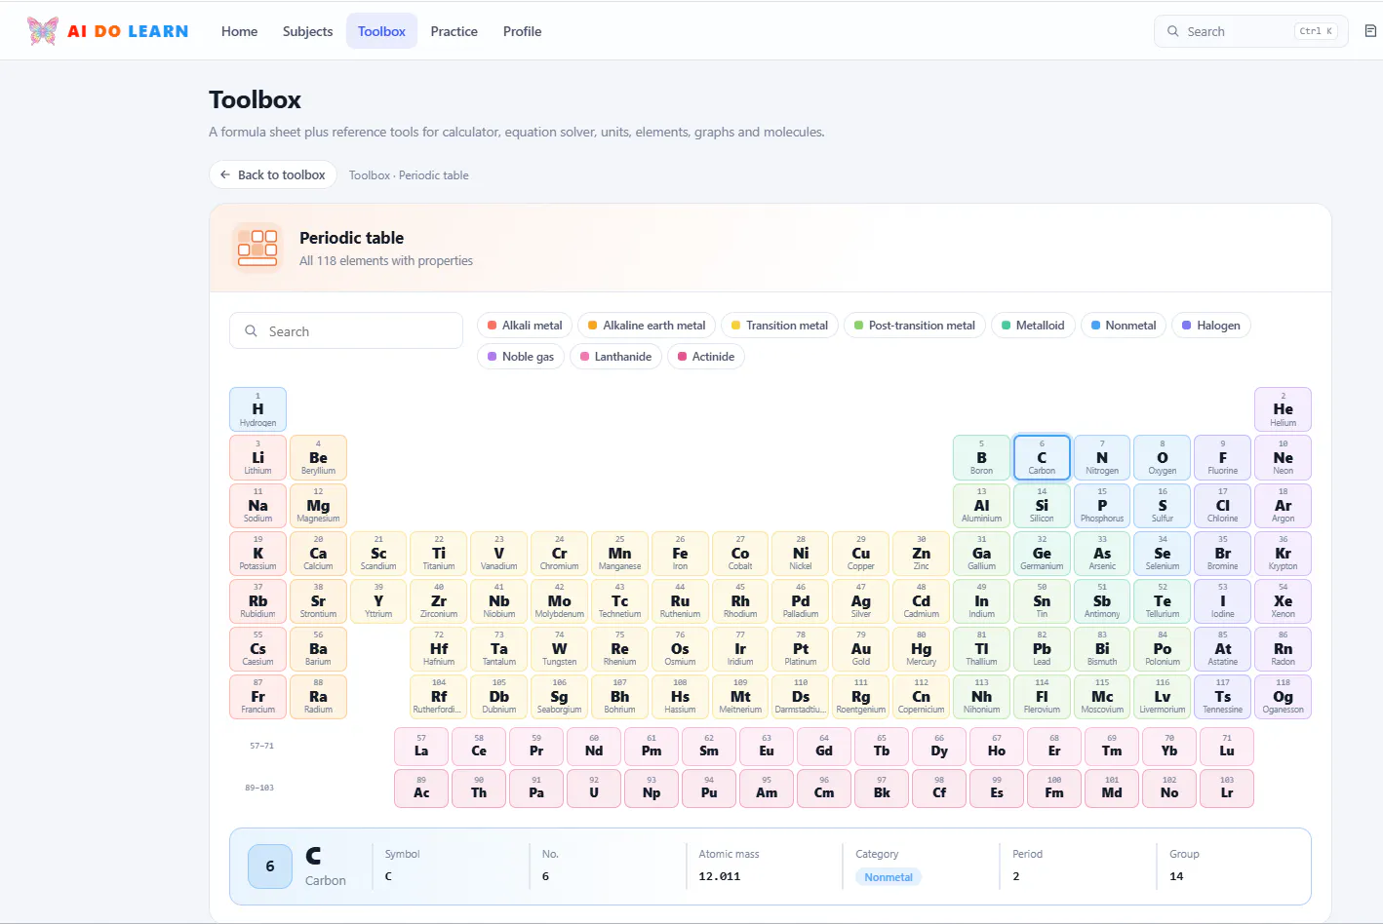The image size is (1383, 924).
Task: Open the Subjects menu
Action: tap(307, 31)
